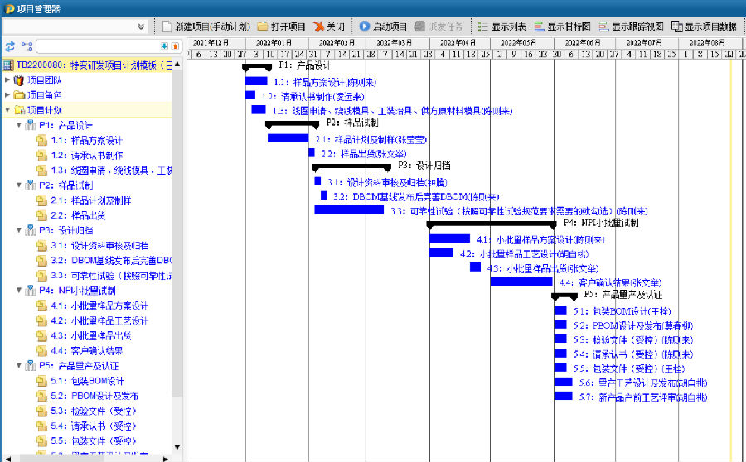Image resolution: width=746 pixels, height=462 pixels.
Task: Select tree item 5.4: 请承认书（受控）
Action: 93,426
